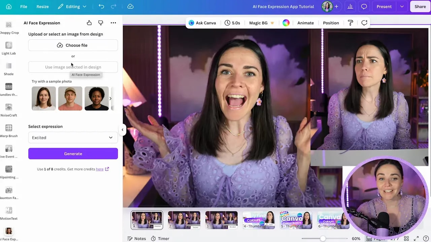The height and width of the screenshot is (242, 431).
Task: Open the Share dialog
Action: [x=420, y=6]
